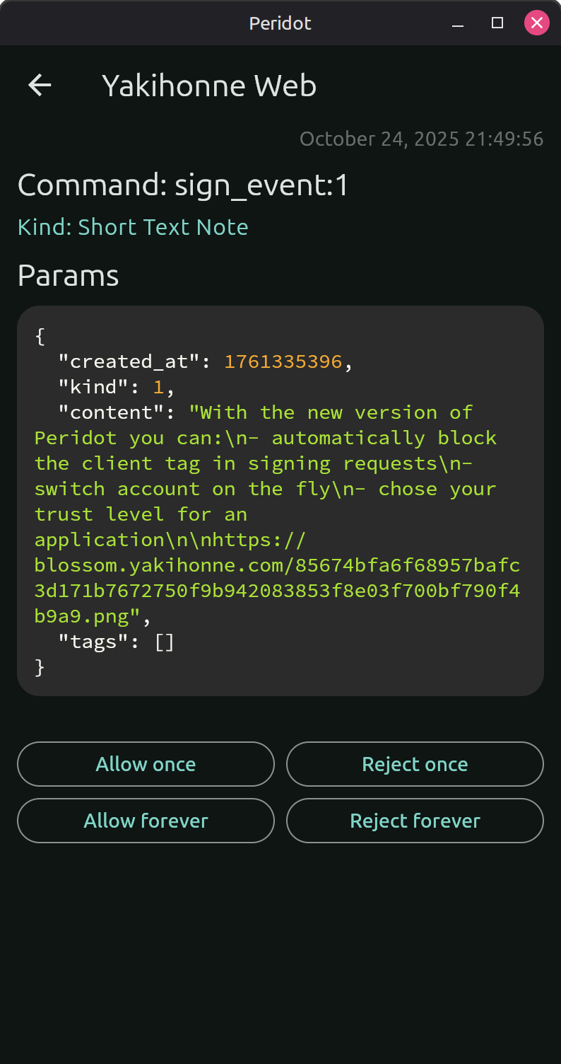
Task: Minimize the Peridot window
Action: click(x=458, y=23)
